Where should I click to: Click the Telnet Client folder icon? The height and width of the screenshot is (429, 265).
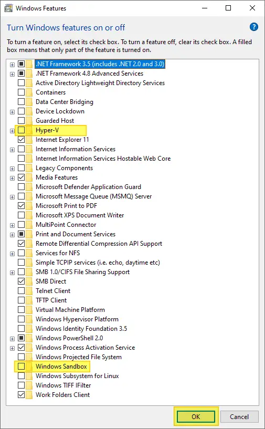[x=29, y=290]
